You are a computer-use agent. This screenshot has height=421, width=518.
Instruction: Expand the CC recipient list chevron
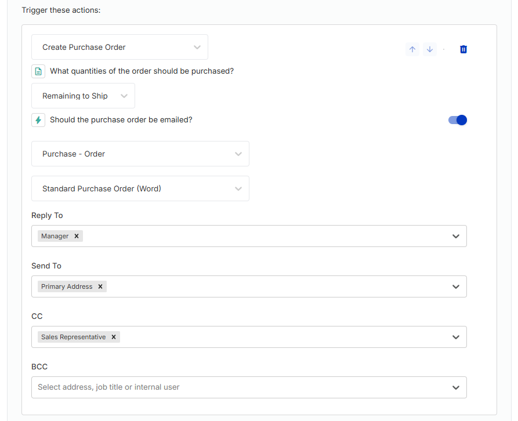click(x=455, y=337)
